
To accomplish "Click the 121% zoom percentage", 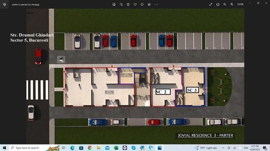I will click(x=240, y=4).
